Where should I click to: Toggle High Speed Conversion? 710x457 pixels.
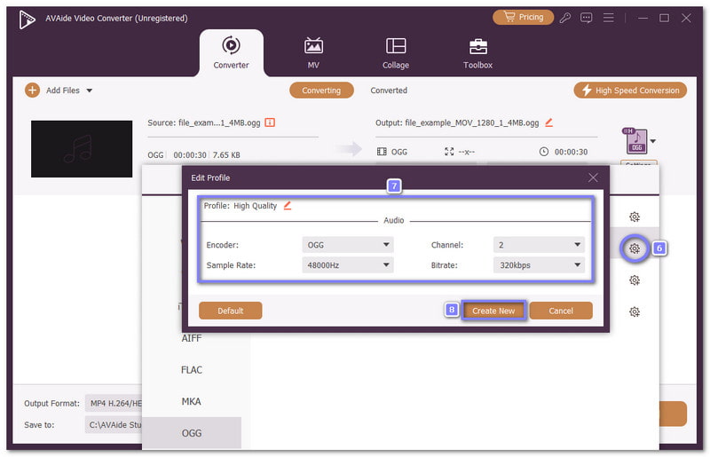tap(631, 91)
